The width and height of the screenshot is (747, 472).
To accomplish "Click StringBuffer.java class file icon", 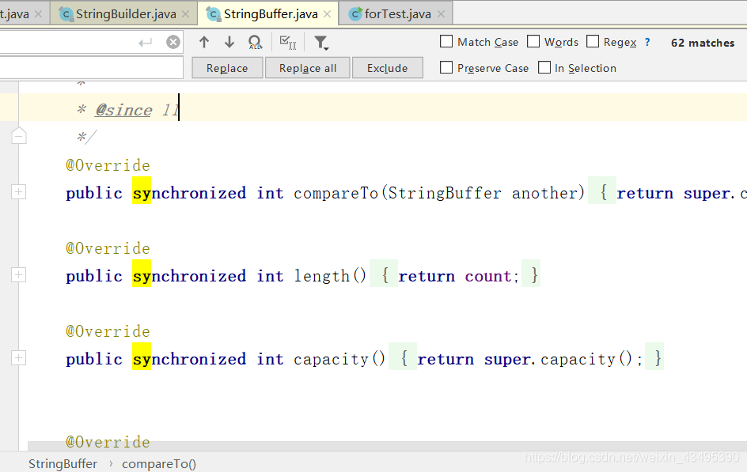I will pos(213,14).
